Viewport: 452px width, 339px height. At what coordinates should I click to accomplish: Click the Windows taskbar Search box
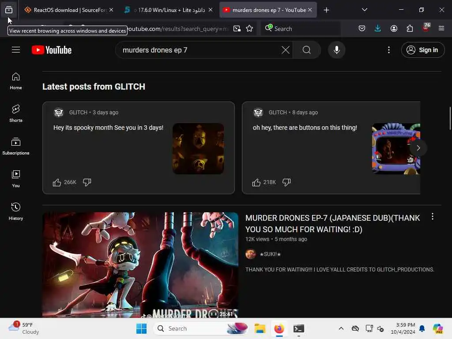202,328
